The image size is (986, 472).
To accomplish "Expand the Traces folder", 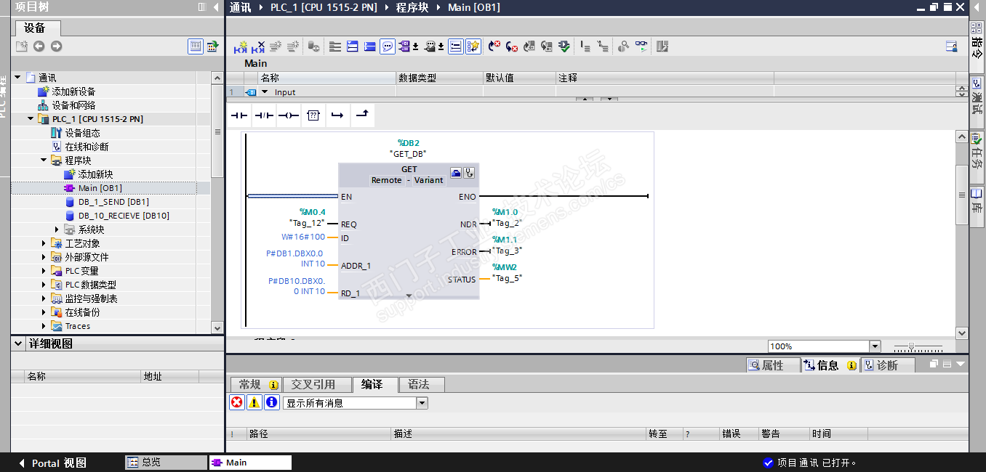I will (x=44, y=326).
